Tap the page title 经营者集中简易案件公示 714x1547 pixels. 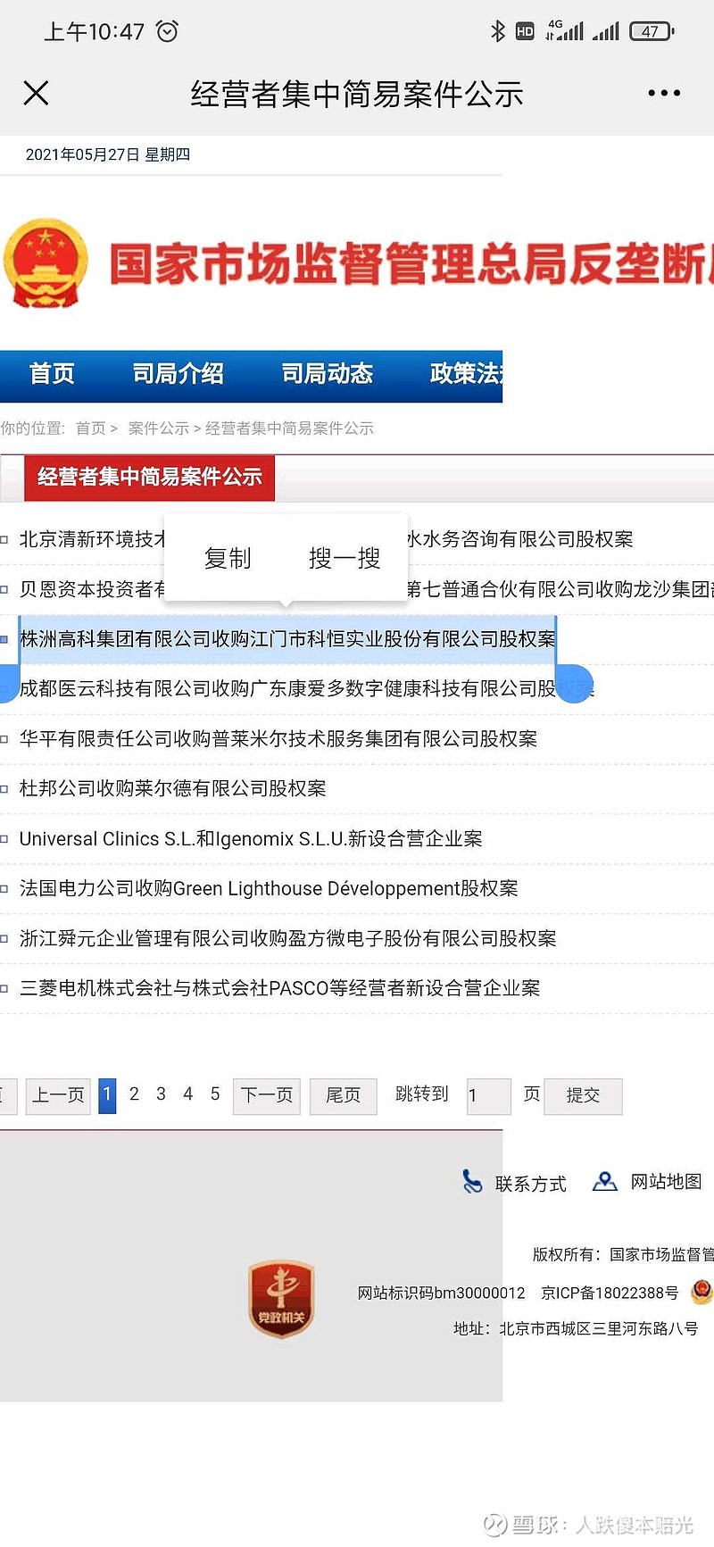357,94
